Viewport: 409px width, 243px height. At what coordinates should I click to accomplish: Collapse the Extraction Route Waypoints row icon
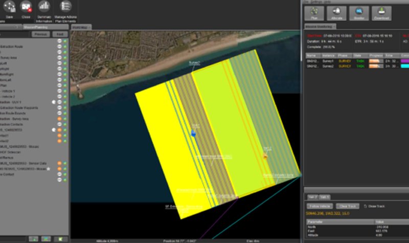[x=60, y=107]
